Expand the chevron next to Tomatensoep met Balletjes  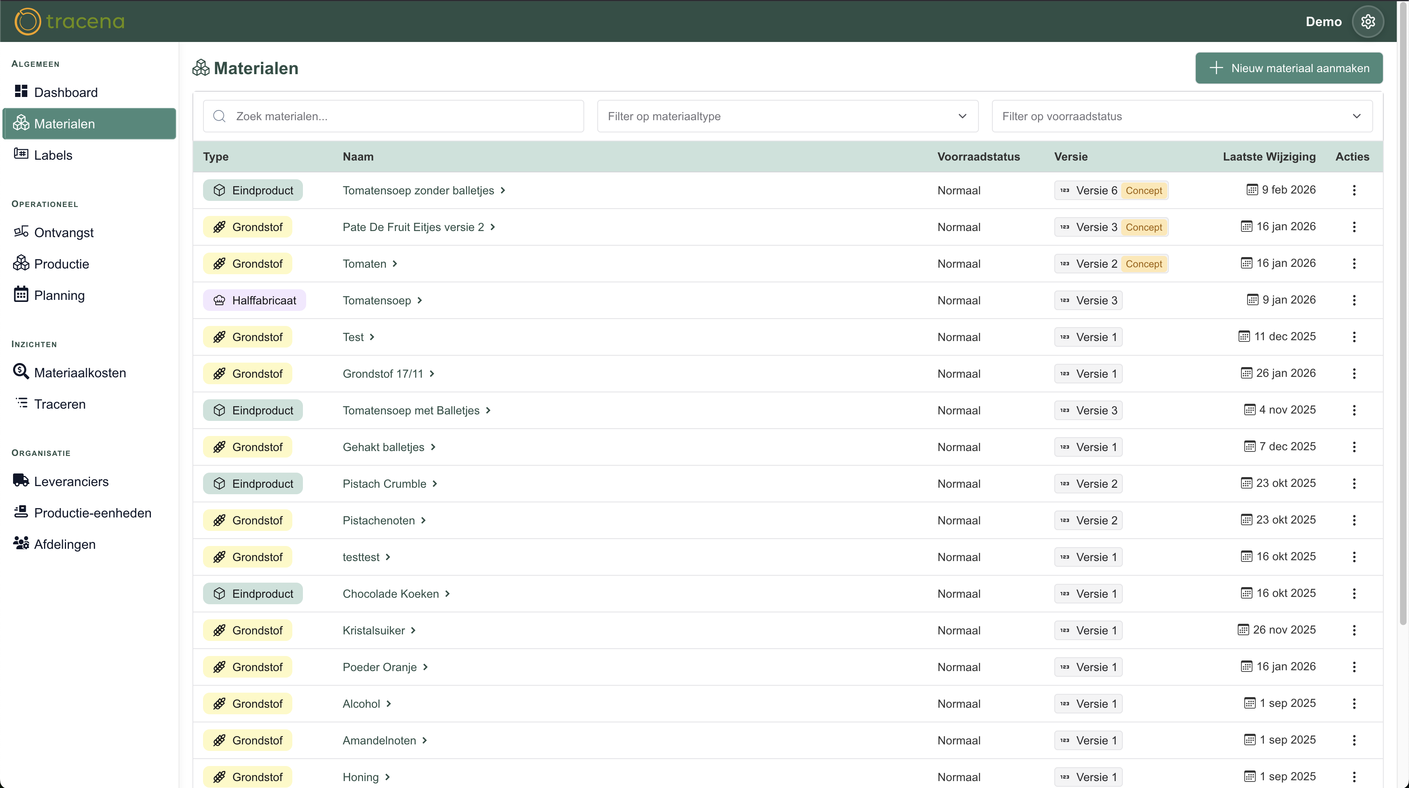[488, 410]
